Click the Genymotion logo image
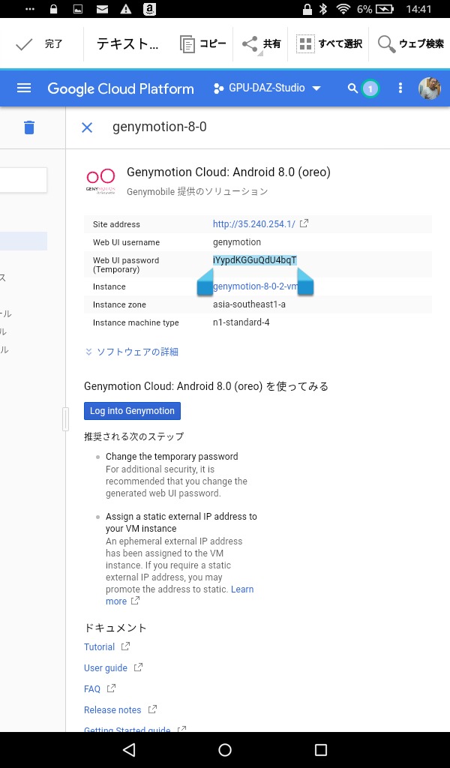This screenshot has height=768, width=450. (100, 182)
